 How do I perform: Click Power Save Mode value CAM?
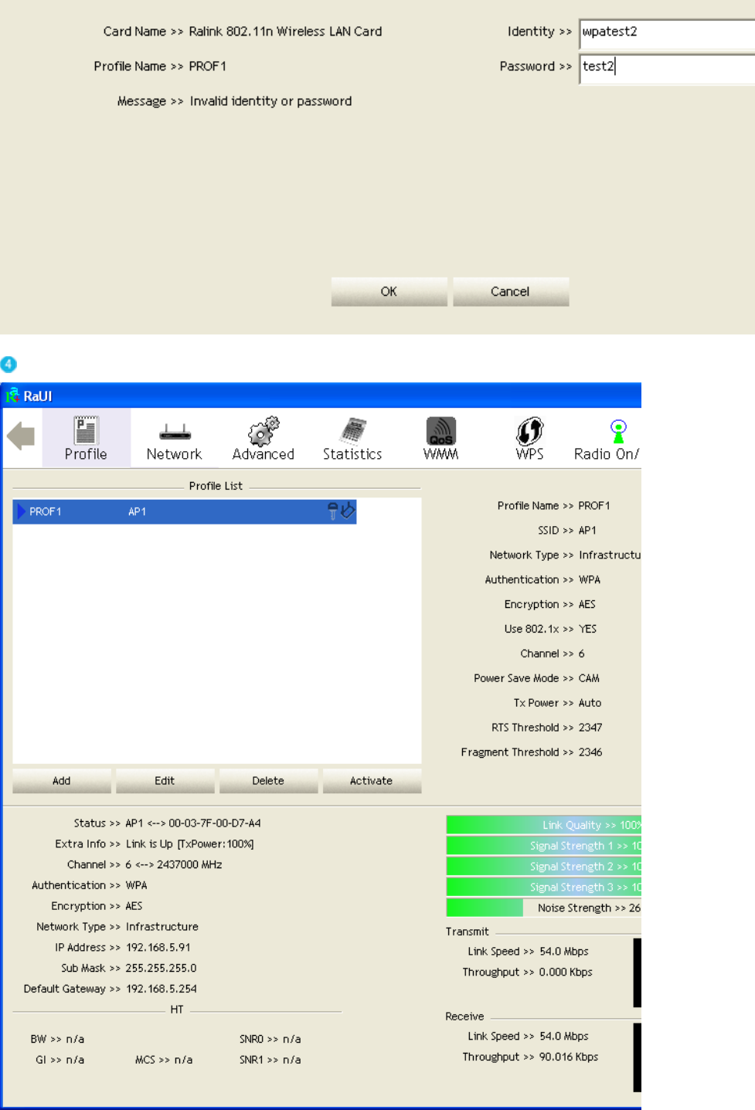(x=589, y=678)
